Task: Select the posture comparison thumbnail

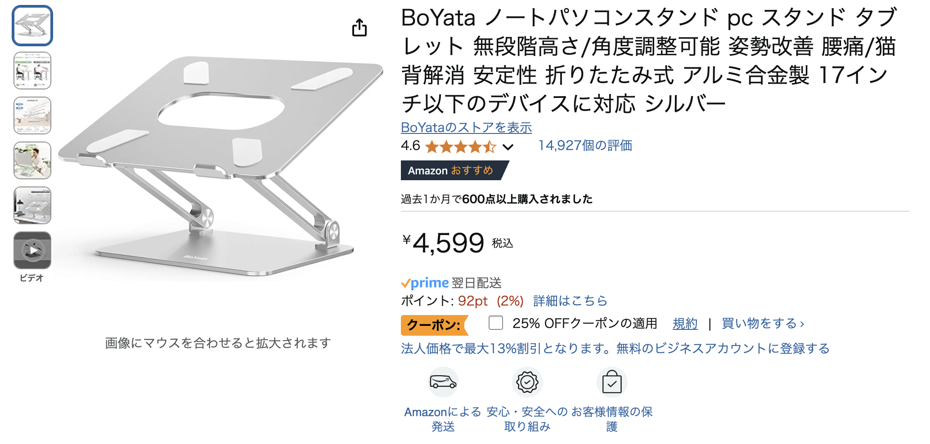Action: [x=32, y=71]
